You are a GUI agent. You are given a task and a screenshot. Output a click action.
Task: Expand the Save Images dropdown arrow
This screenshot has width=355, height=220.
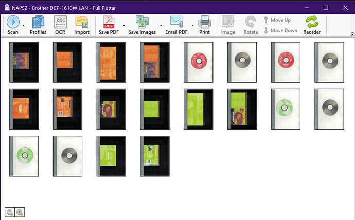click(161, 25)
